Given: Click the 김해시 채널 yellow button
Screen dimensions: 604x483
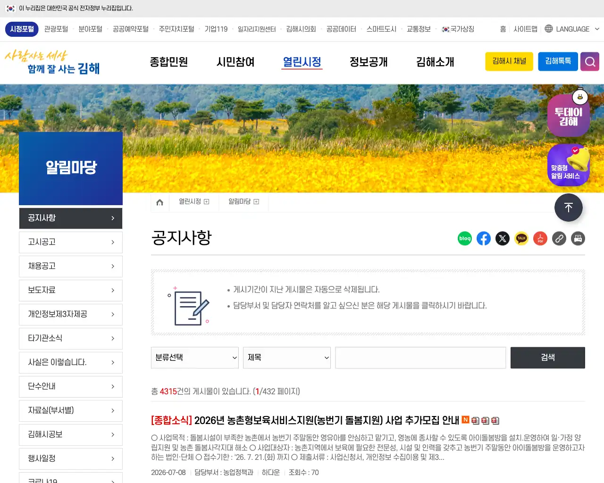Looking at the screenshot, I should click(509, 62).
